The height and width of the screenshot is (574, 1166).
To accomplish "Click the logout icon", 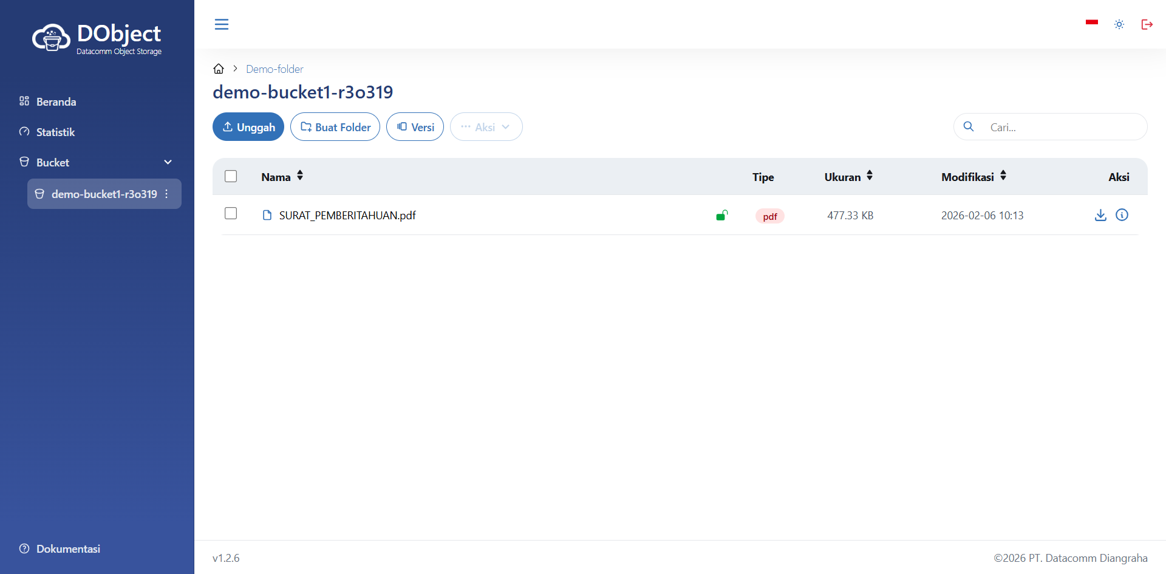I will coord(1147,24).
